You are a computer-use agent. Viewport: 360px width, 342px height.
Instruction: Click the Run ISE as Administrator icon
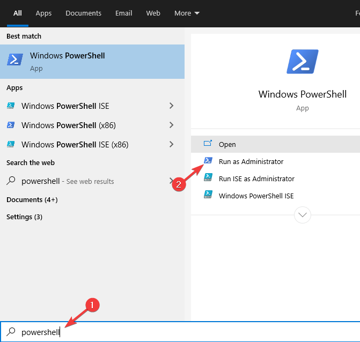pyautogui.click(x=208, y=177)
